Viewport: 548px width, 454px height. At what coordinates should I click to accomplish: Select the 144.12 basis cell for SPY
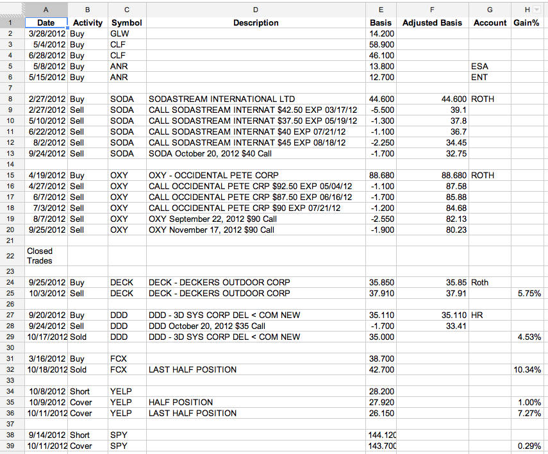(x=381, y=435)
